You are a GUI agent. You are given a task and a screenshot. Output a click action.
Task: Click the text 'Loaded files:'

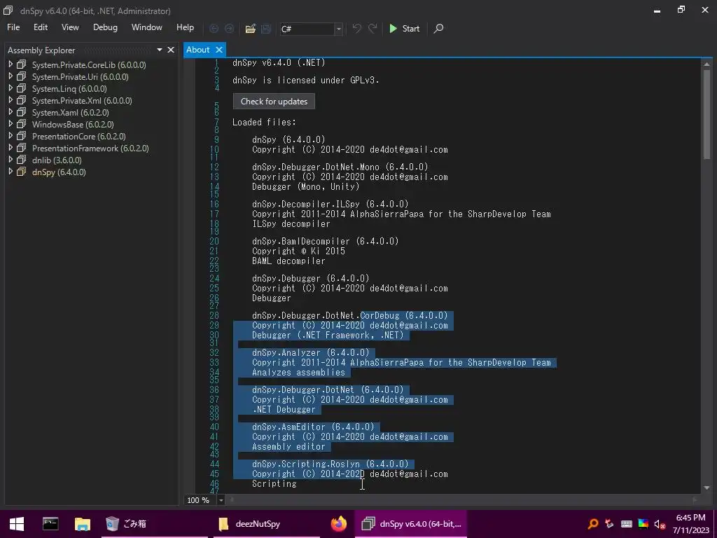coord(264,122)
